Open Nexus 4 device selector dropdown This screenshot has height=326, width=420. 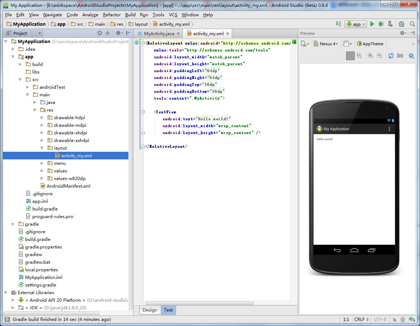(x=326, y=44)
